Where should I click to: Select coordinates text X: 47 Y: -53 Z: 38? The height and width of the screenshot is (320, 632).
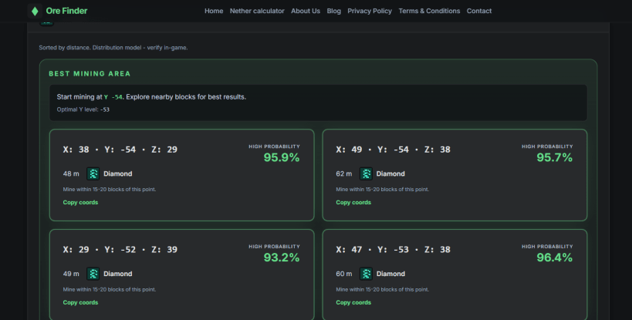(x=393, y=250)
